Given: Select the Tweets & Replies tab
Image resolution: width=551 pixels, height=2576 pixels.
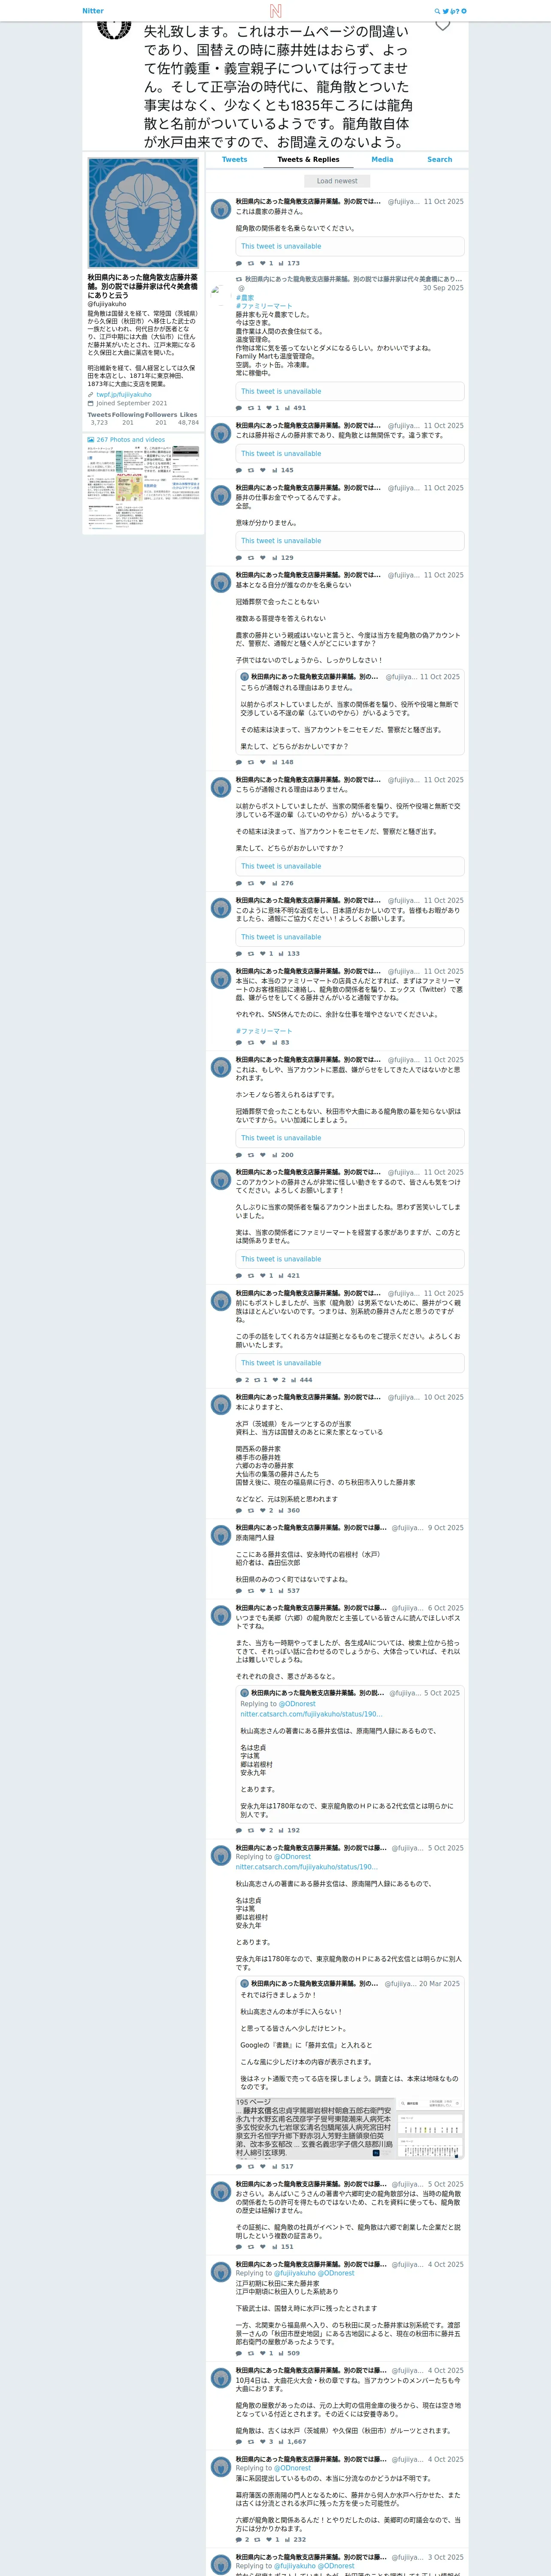Looking at the screenshot, I should pos(308,160).
